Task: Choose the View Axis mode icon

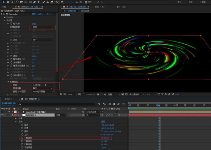Action: click(81, 2)
